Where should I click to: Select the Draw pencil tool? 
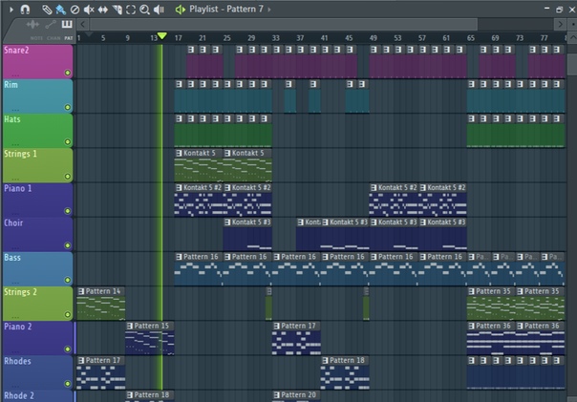click(47, 10)
